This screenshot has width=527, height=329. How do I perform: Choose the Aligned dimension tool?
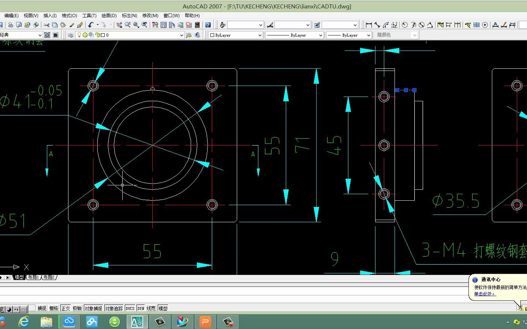click(377, 25)
